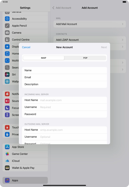Expand the Add LDAP Account row chevron
Viewport: 129px width, 187px height.
point(123,40)
